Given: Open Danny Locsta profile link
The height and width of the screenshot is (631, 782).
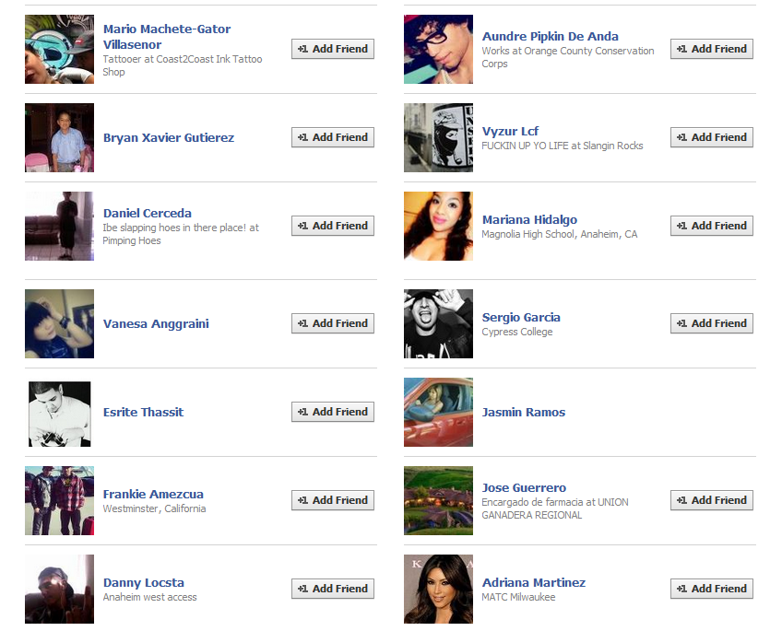Looking at the screenshot, I should coord(144,583).
